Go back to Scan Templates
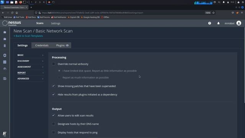 click(x=28, y=36)
